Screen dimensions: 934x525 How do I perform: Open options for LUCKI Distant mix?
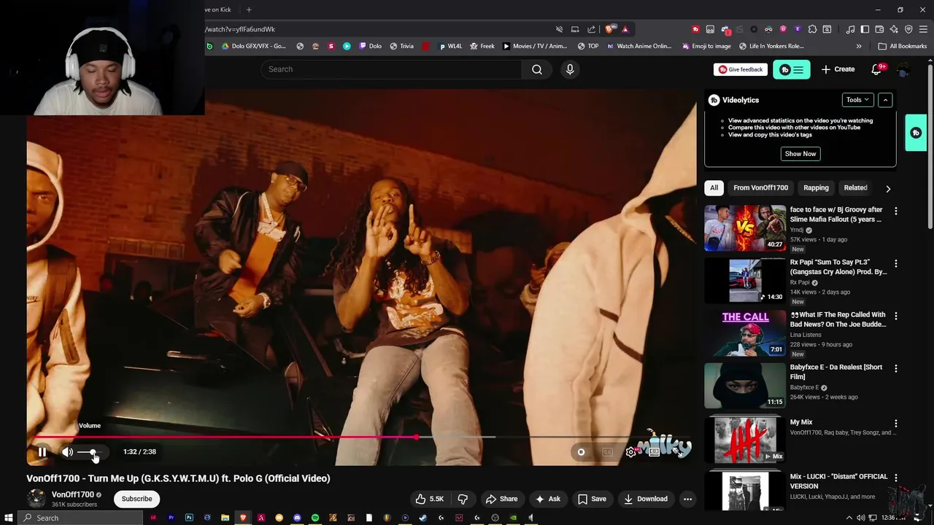pos(896,478)
